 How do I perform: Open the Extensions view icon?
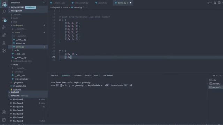(x=4, y=35)
